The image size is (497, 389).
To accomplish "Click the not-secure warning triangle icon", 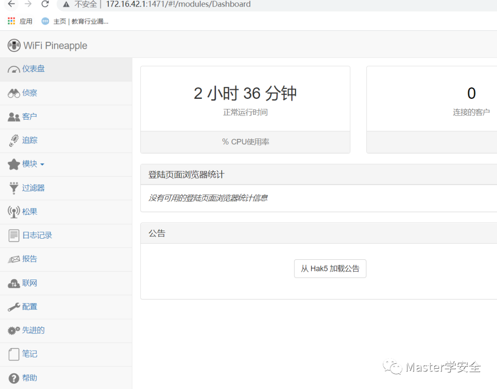I will click(66, 4).
